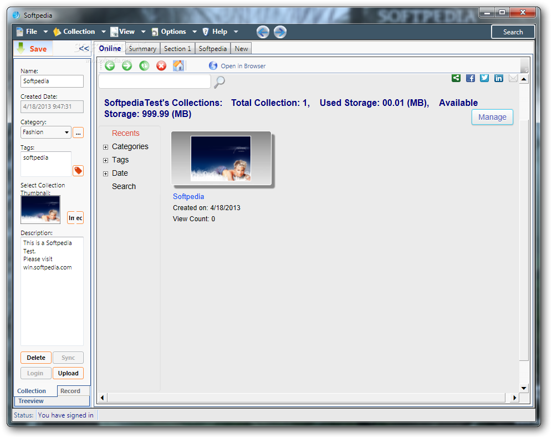Click the collection thumbnail in the side panel
The height and width of the screenshot is (438, 552).
pos(40,210)
